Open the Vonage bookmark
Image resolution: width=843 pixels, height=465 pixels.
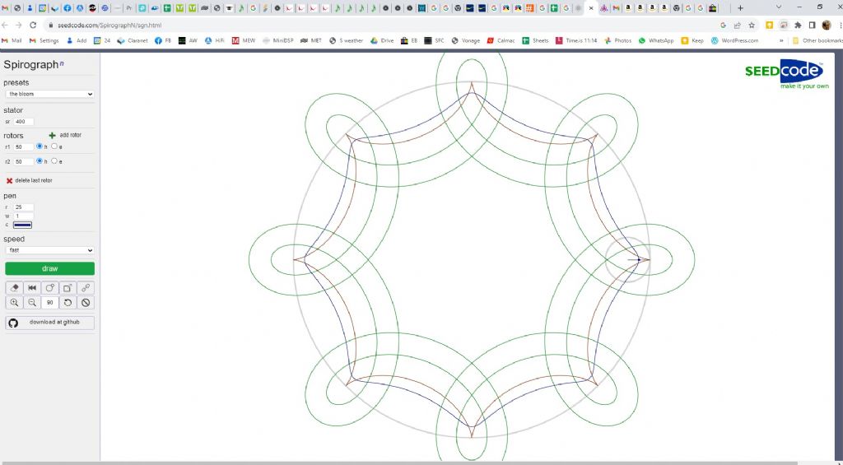[466, 40]
